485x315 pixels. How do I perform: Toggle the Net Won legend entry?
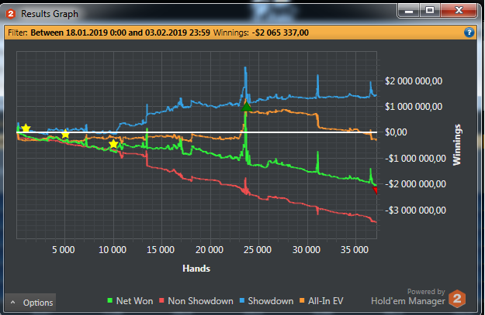[130, 301]
